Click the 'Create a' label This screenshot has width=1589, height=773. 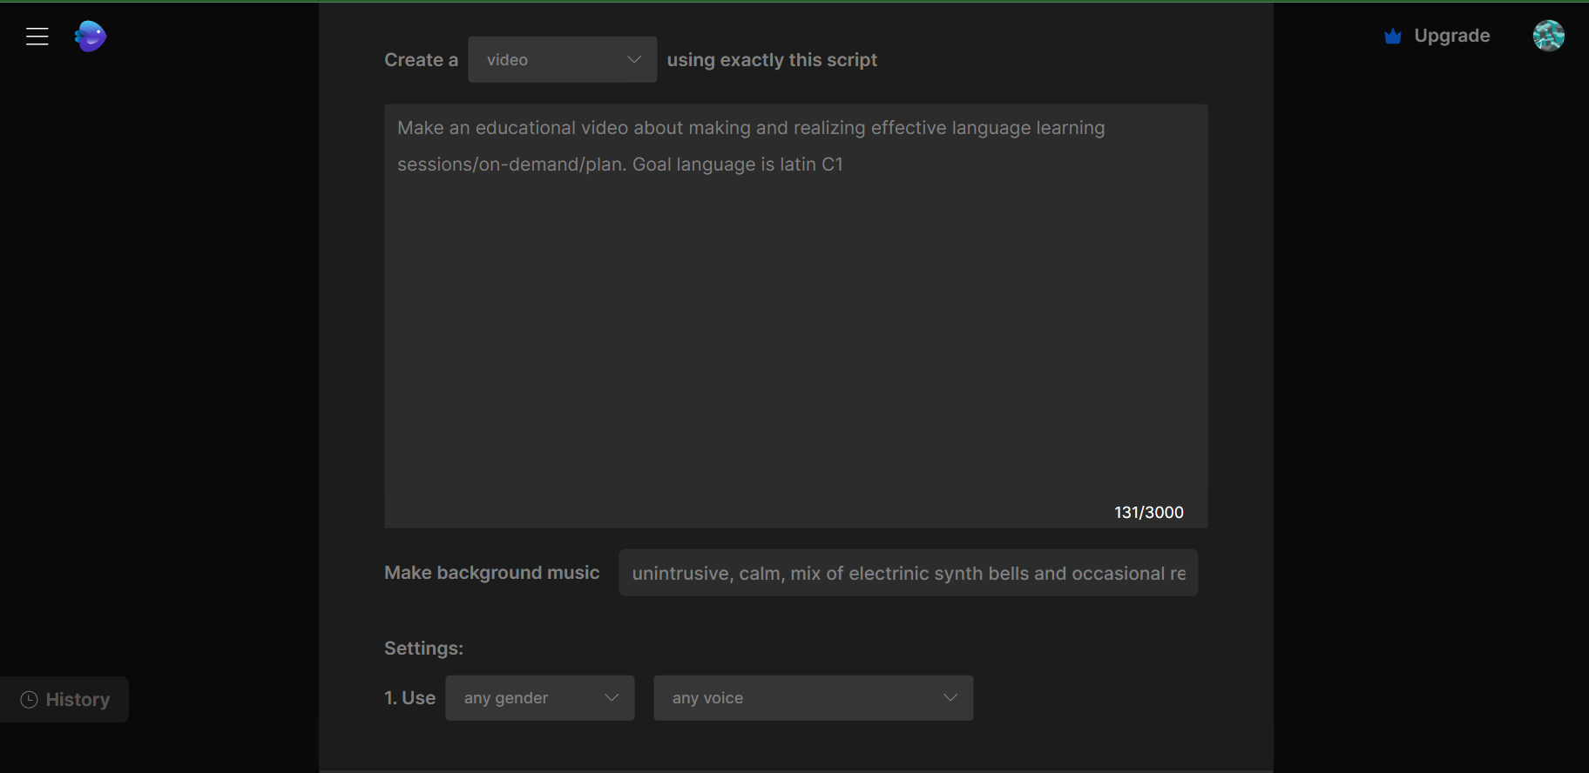pos(422,60)
